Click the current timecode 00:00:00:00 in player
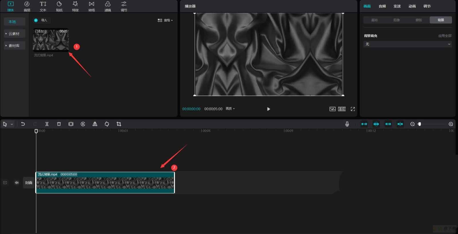The width and height of the screenshot is (458, 234). click(x=191, y=109)
